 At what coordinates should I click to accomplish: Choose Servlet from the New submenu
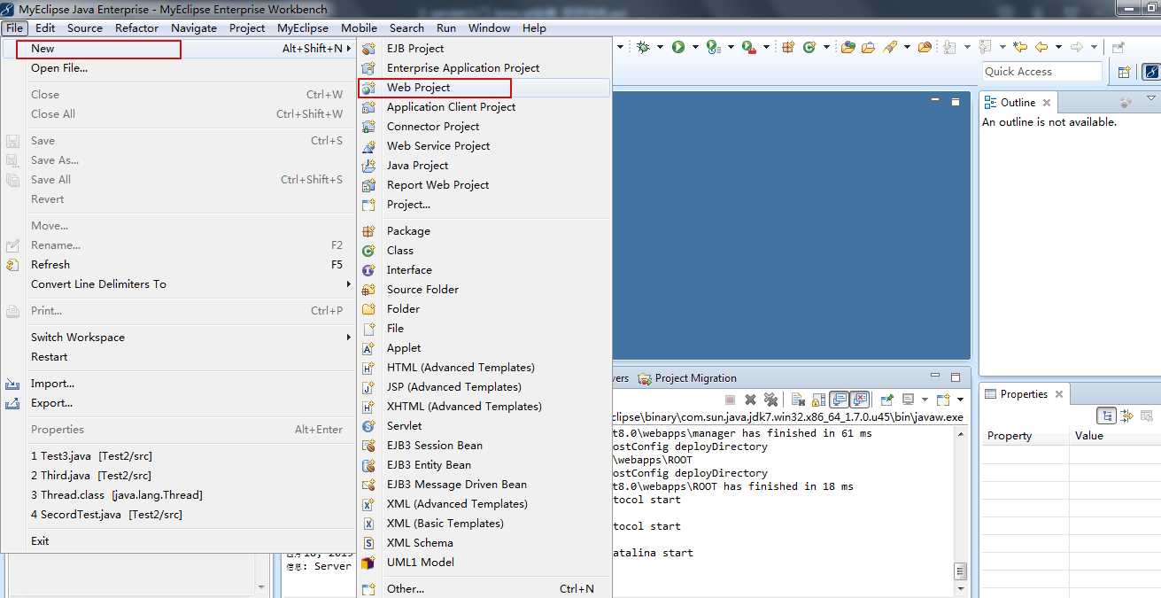pyautogui.click(x=484, y=426)
